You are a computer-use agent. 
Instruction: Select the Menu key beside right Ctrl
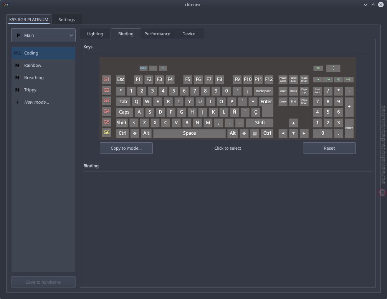pyautogui.click(x=255, y=133)
